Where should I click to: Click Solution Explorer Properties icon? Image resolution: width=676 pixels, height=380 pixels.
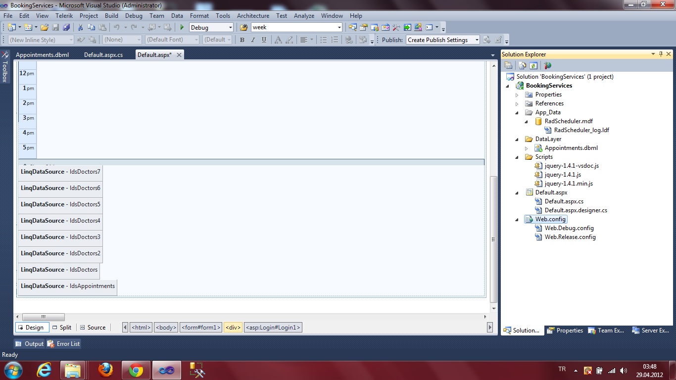(508, 65)
